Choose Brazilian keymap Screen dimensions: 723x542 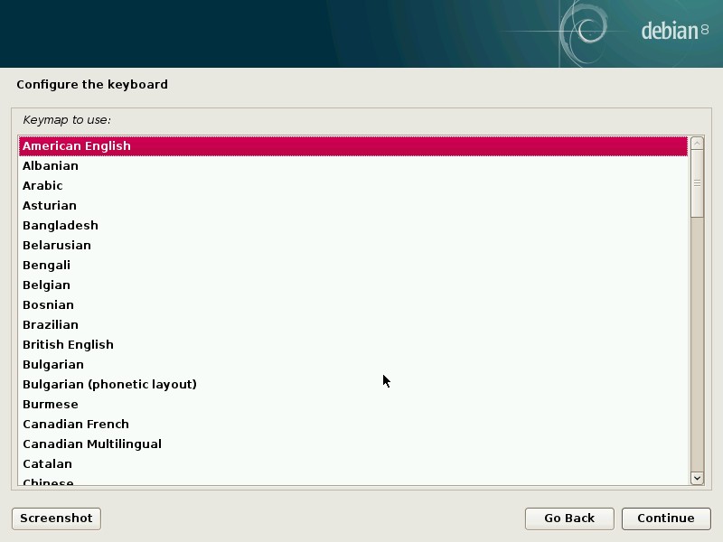(x=353, y=324)
